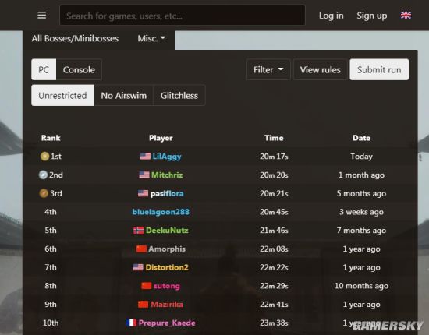
Task: Click Sign up
Action: click(x=371, y=16)
